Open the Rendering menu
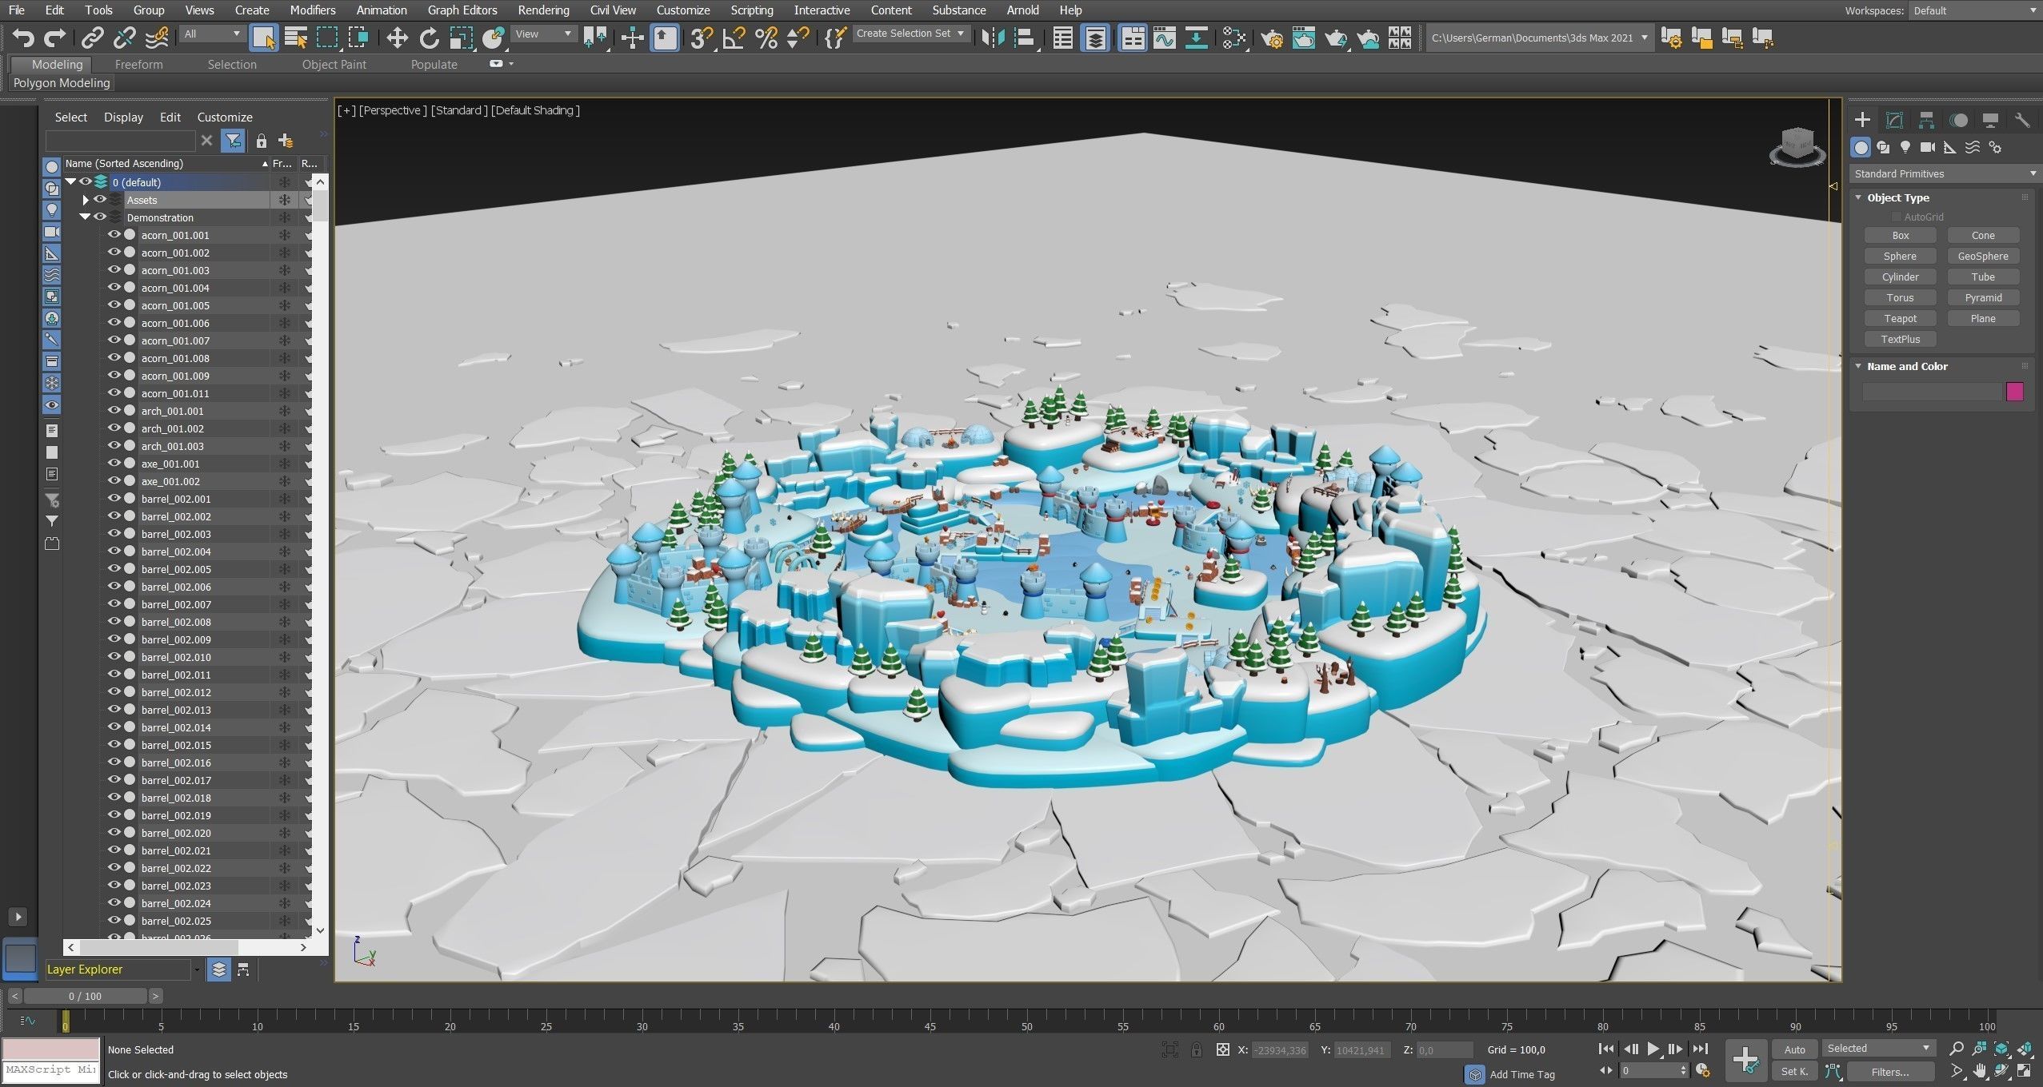Screen dimensions: 2043x1087 tap(543, 10)
